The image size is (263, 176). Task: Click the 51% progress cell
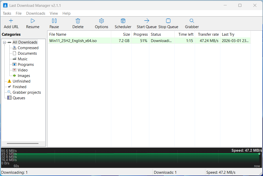click(140, 41)
